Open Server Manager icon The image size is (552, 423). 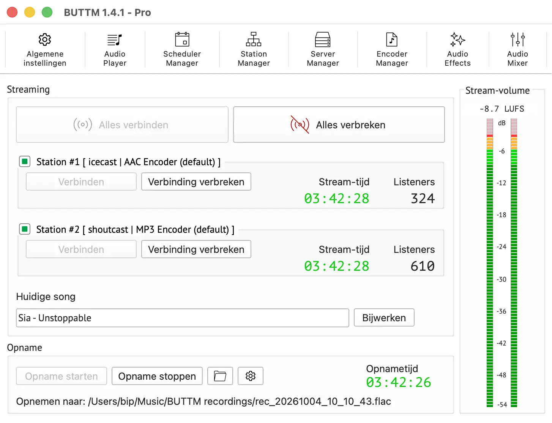coord(323,39)
